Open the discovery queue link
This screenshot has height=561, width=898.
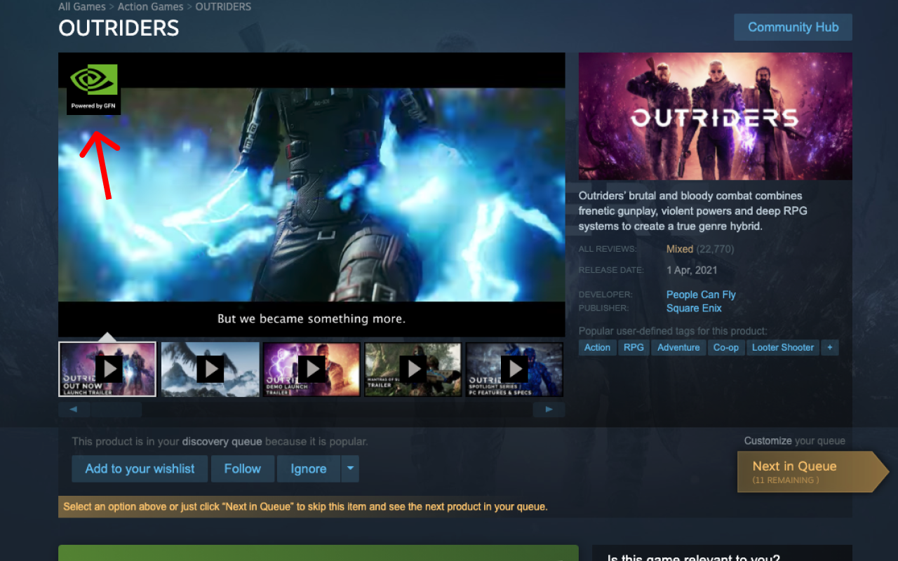click(x=222, y=442)
